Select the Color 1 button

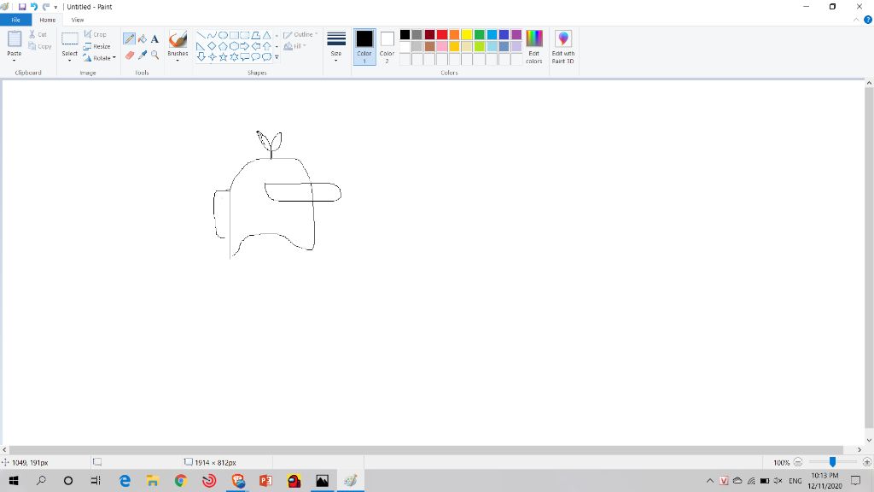(x=364, y=46)
